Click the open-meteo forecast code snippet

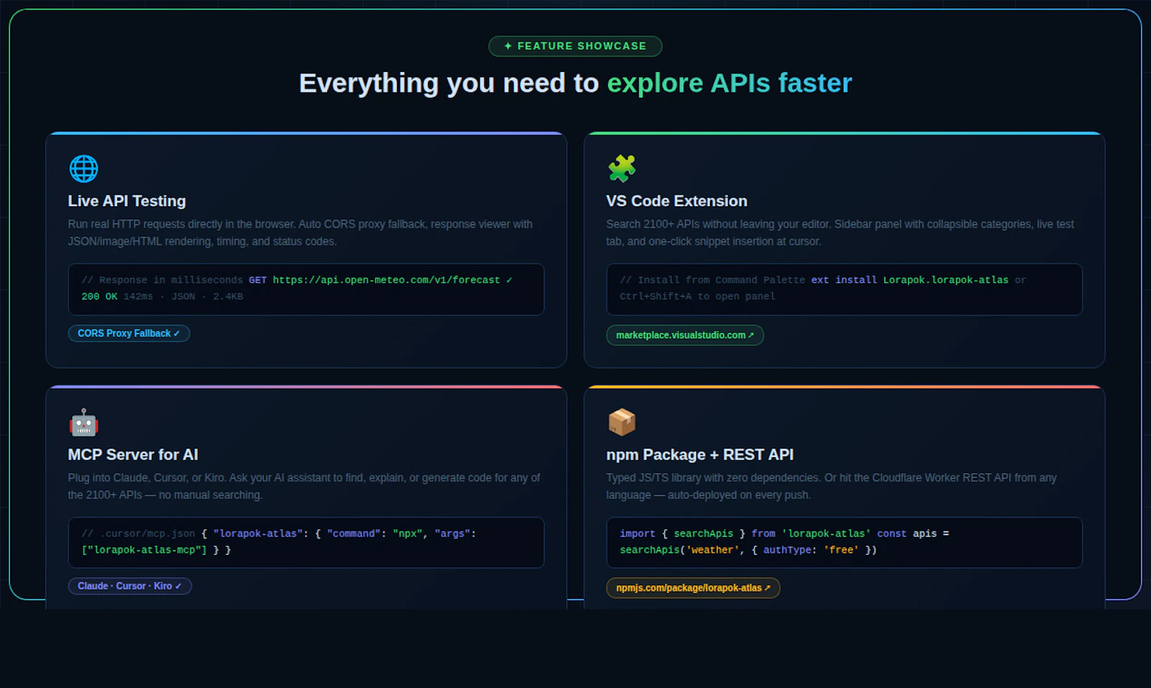point(306,289)
